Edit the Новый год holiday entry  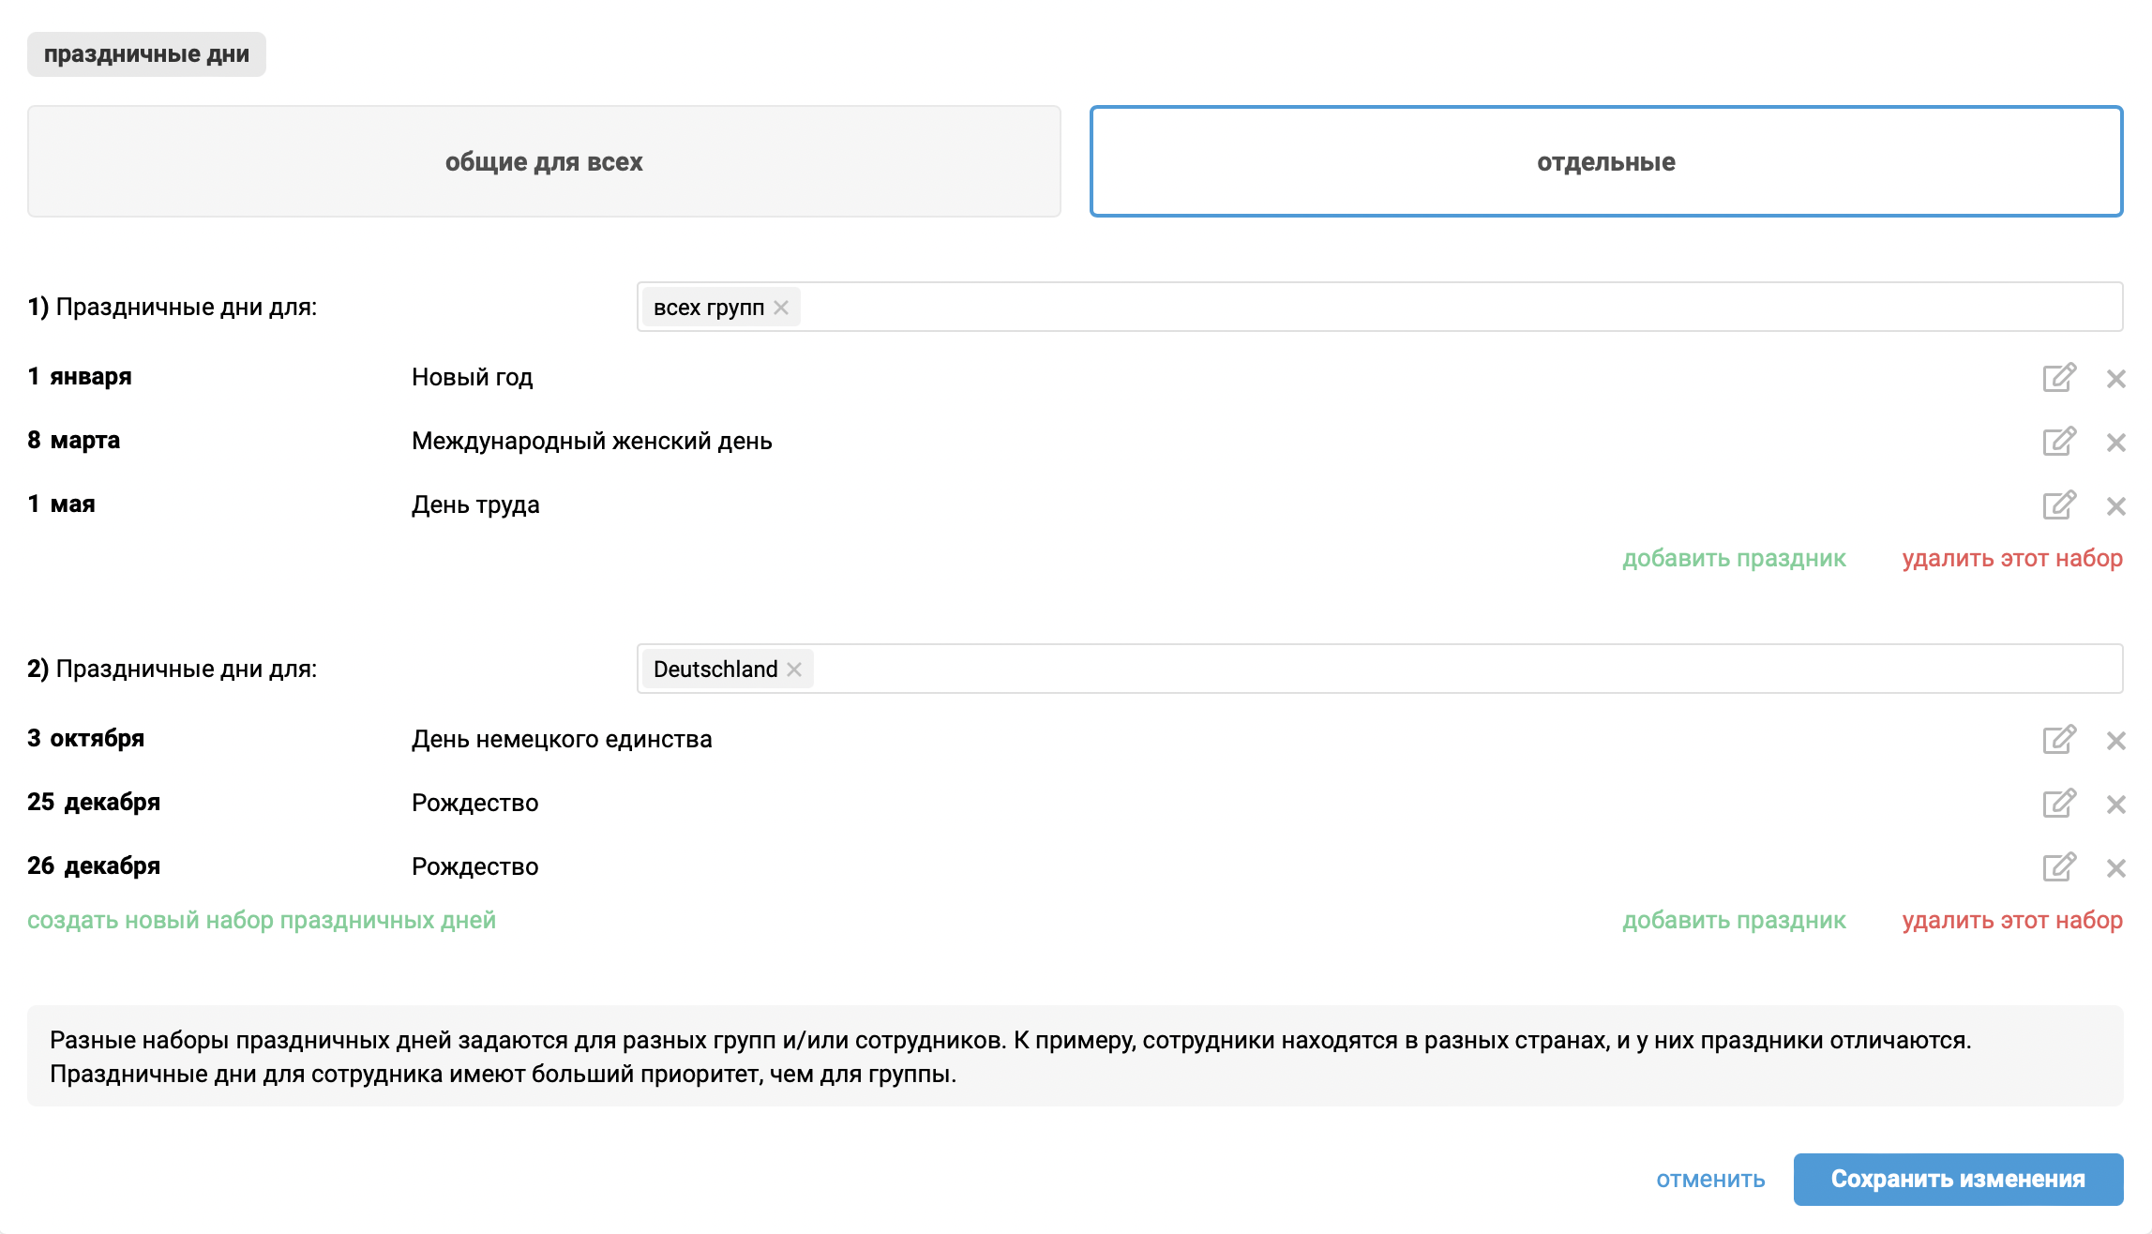tap(2058, 378)
